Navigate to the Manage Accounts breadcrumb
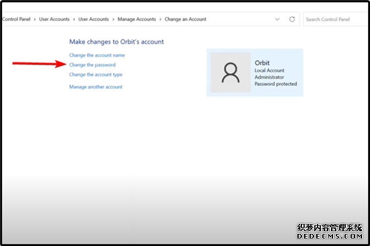 (x=137, y=19)
